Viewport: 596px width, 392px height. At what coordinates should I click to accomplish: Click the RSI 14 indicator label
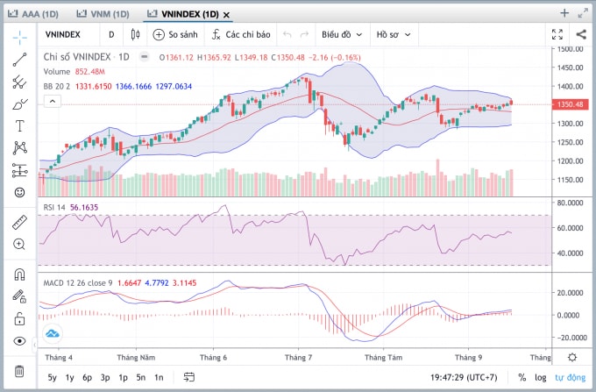point(54,208)
